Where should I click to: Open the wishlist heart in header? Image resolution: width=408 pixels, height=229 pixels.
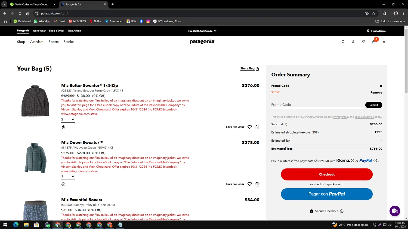click(363, 42)
